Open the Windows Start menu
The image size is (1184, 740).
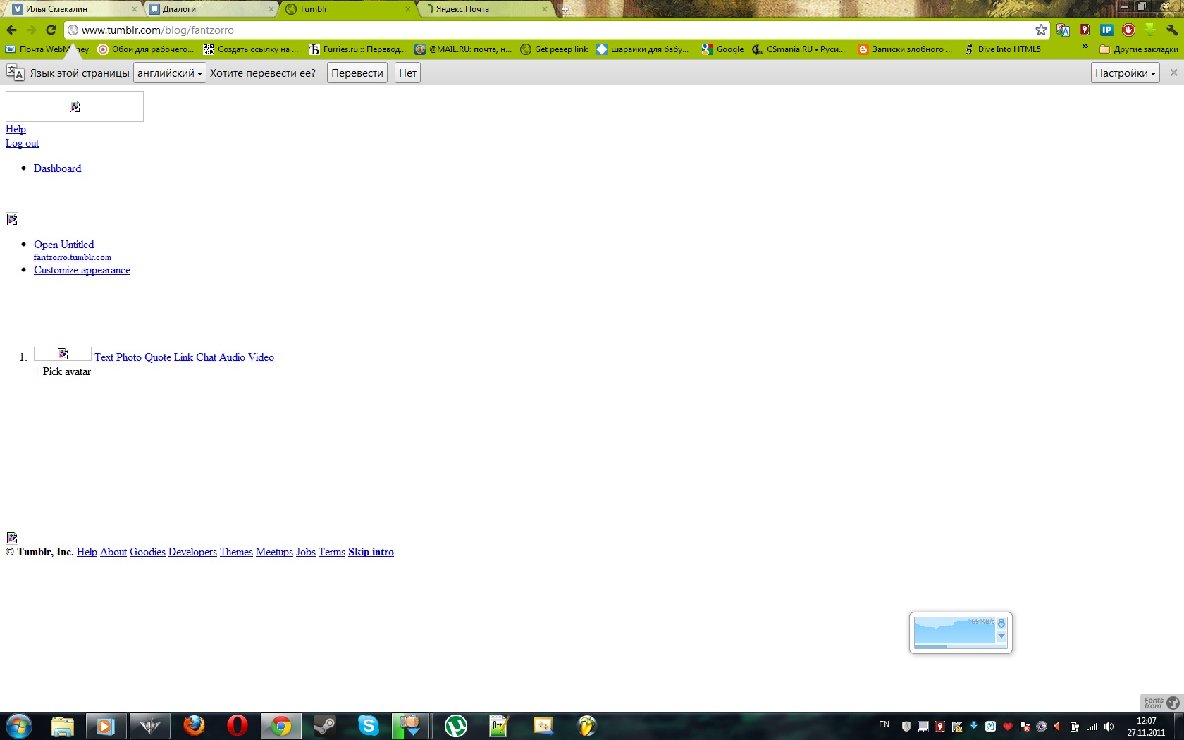18,726
